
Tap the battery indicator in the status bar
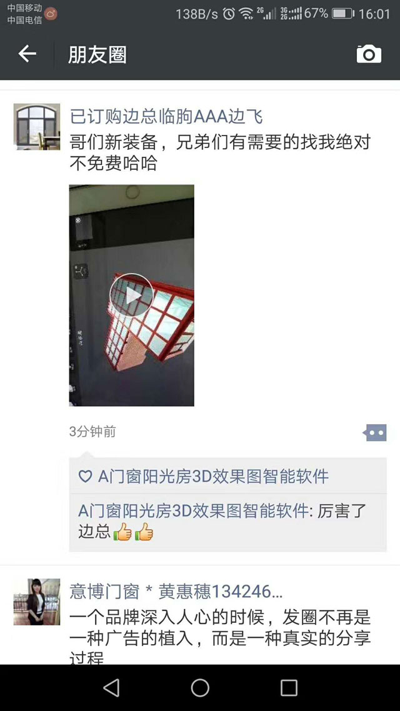[x=343, y=14]
